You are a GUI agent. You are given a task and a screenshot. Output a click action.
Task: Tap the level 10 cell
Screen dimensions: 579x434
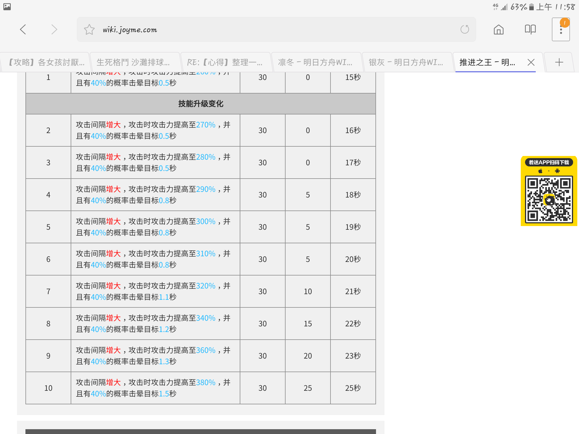48,388
